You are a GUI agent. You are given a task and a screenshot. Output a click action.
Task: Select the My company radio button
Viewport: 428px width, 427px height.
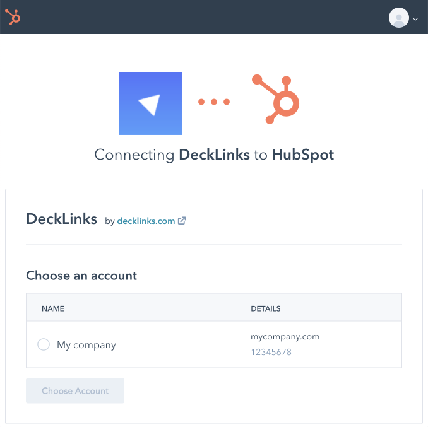click(x=44, y=344)
